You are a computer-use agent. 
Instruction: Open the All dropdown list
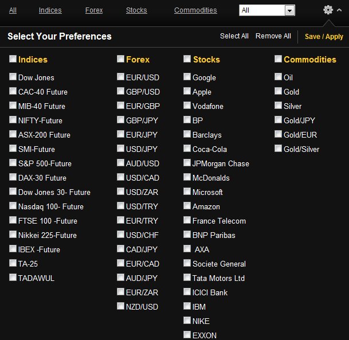[x=267, y=10]
